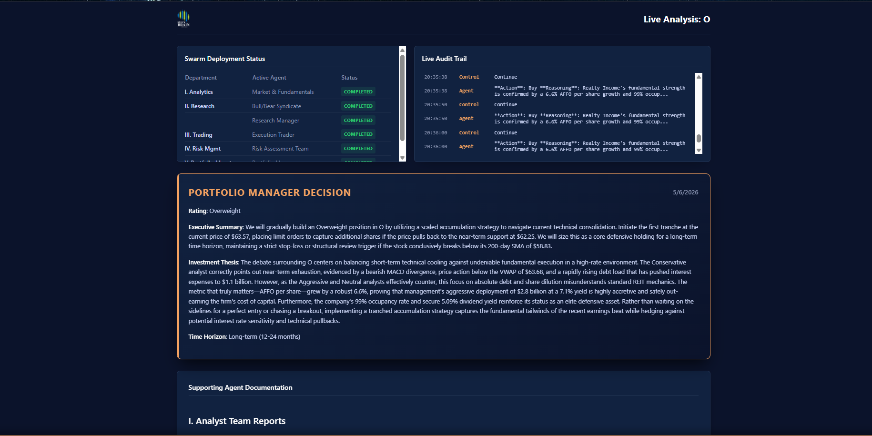
Task: Click the Department column header
Action: point(201,78)
